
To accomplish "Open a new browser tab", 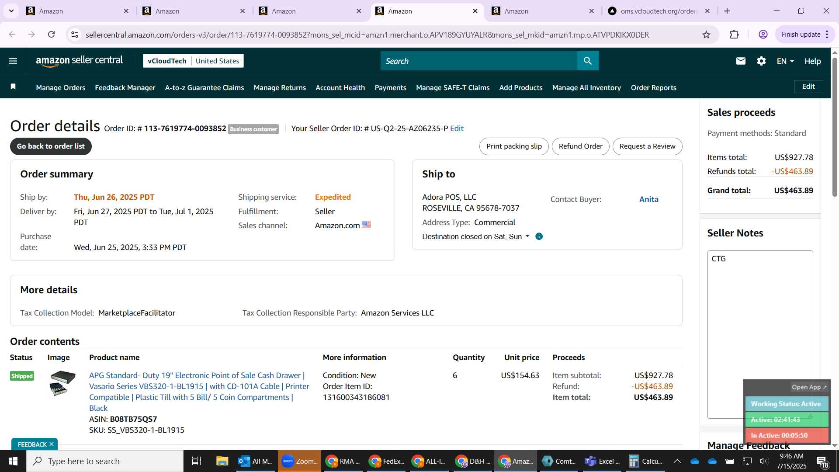I will point(727,11).
